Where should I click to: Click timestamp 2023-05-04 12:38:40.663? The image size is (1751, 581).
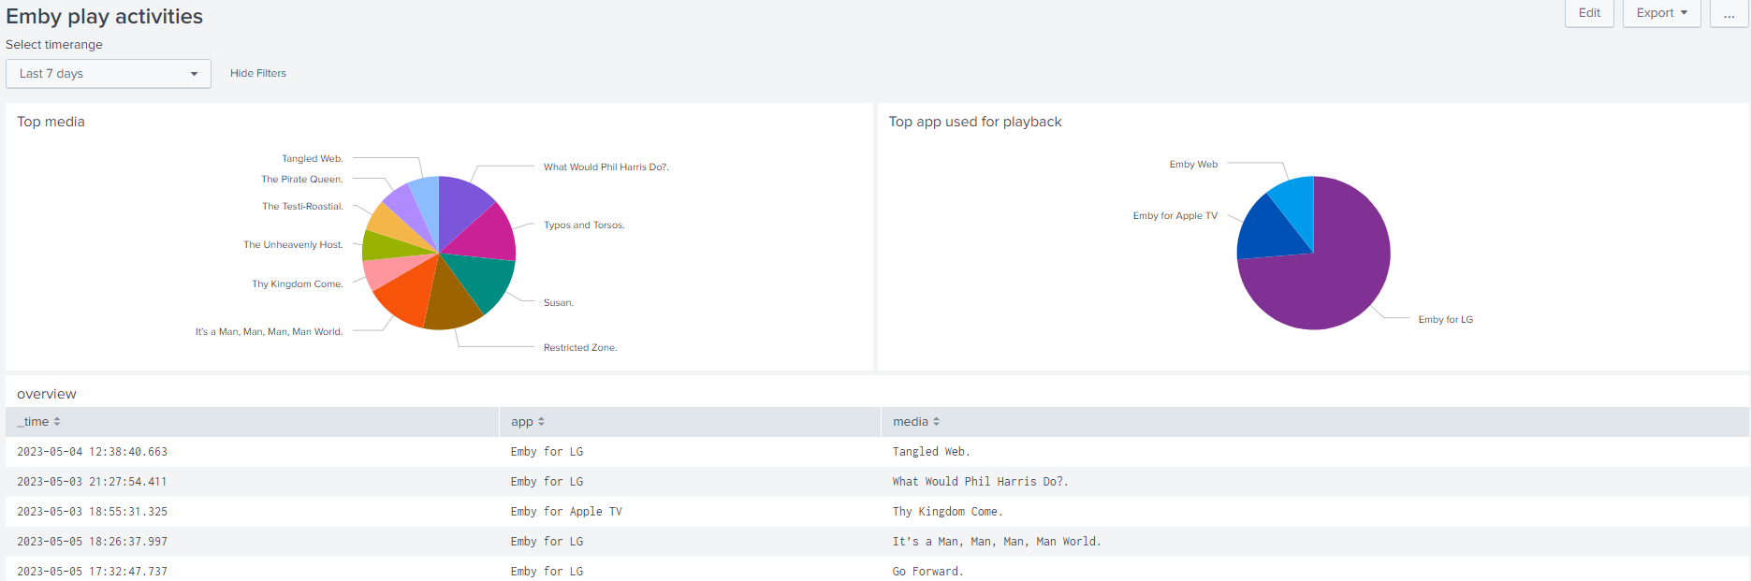point(92,452)
